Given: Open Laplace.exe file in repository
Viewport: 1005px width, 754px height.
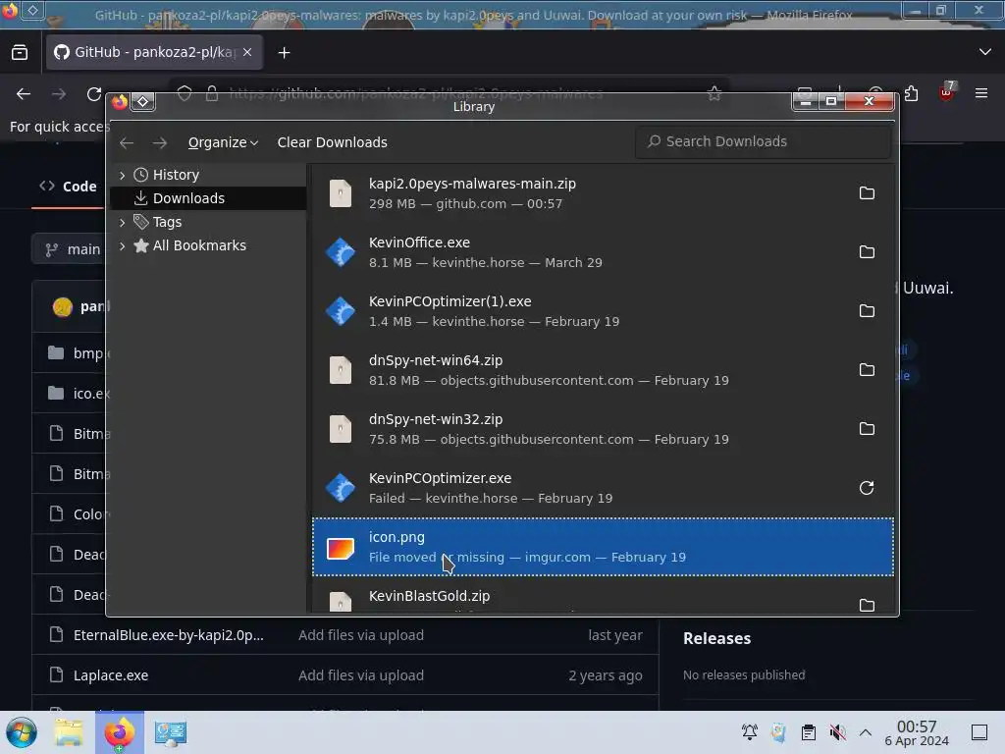Looking at the screenshot, I should 111,675.
